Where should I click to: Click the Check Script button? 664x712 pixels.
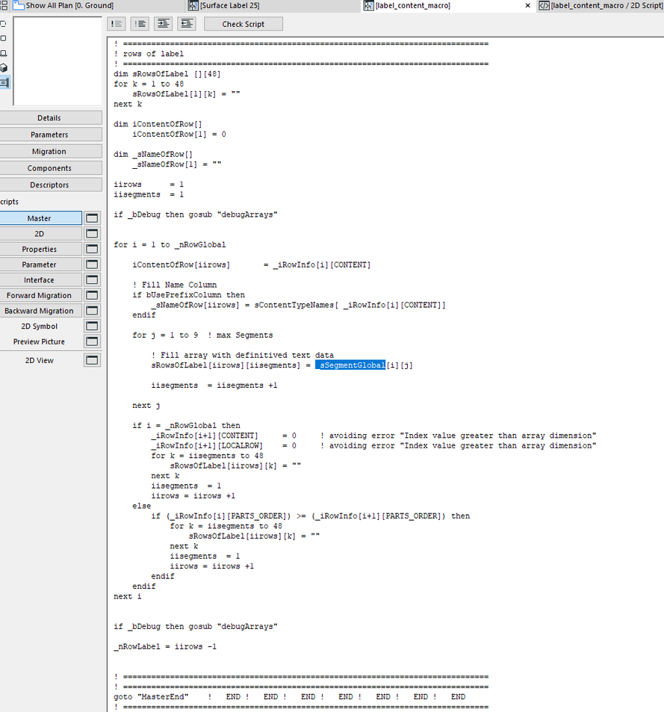[243, 24]
